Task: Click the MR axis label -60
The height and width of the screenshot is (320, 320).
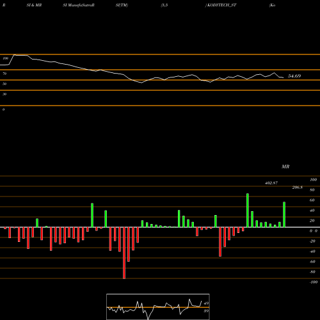Action: click(x=312, y=262)
